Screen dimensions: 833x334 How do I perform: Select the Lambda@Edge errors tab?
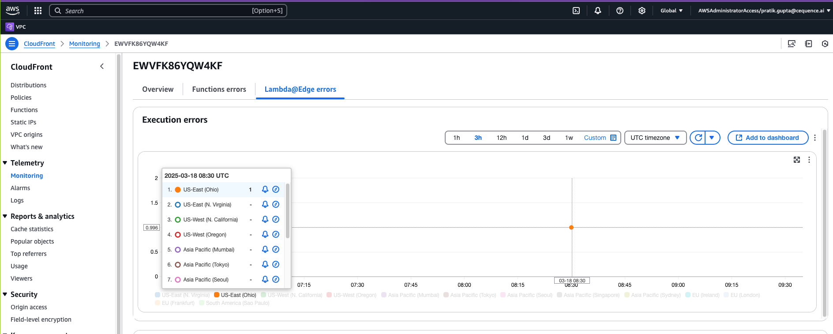300,89
